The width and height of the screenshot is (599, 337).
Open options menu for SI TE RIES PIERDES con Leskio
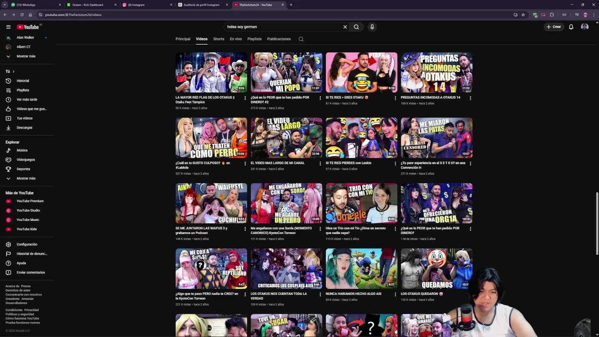coord(395,163)
